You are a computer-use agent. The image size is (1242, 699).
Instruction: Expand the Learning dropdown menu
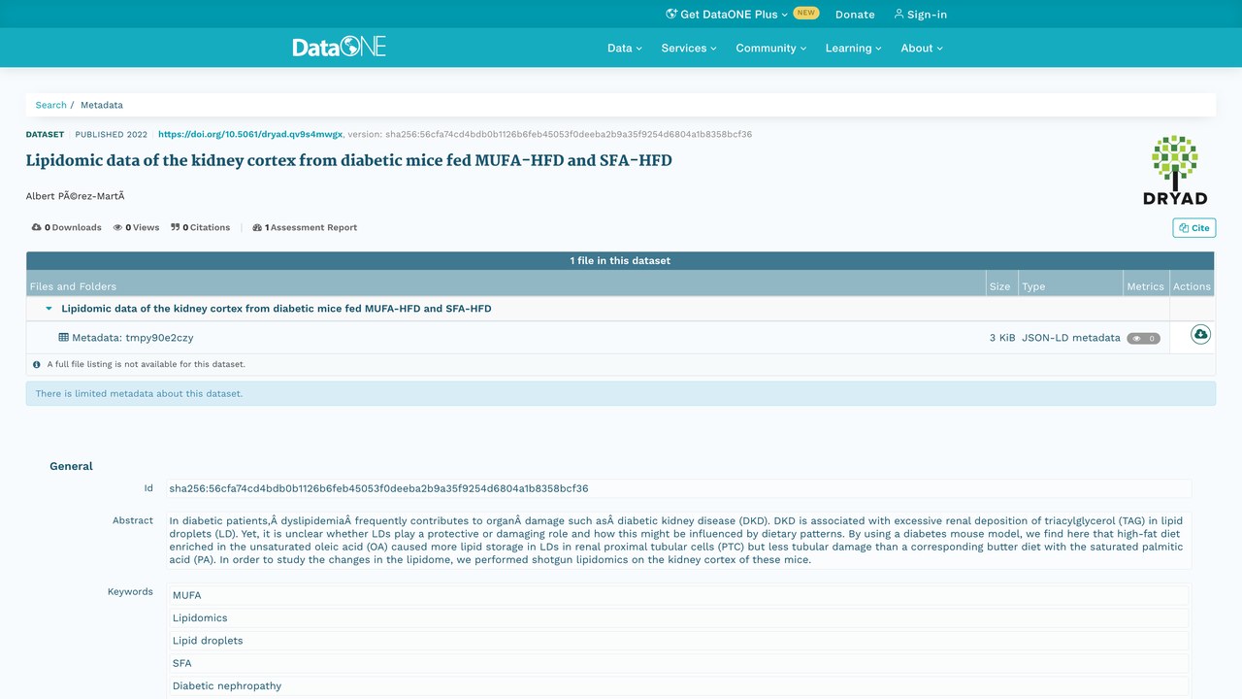tap(854, 48)
